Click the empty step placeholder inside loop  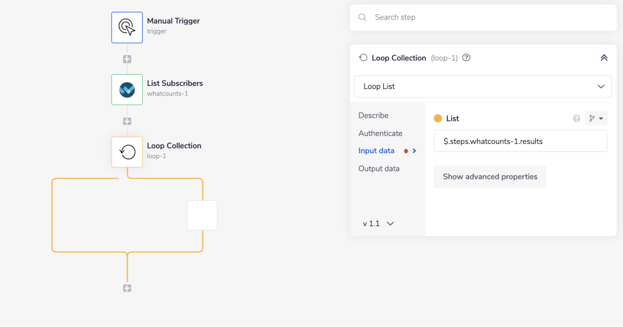(x=202, y=216)
